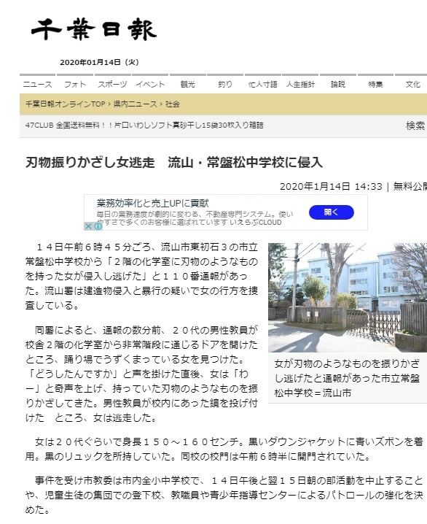Open the 観光 menu
The image size is (427, 524).
pos(187,84)
